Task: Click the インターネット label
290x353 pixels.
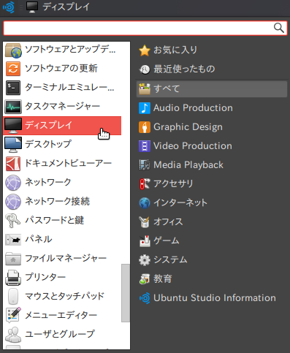Action: click(x=180, y=202)
